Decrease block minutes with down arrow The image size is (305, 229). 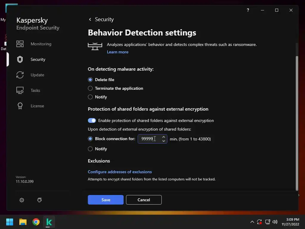point(164,141)
